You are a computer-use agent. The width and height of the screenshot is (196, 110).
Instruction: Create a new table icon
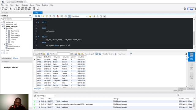19,9
